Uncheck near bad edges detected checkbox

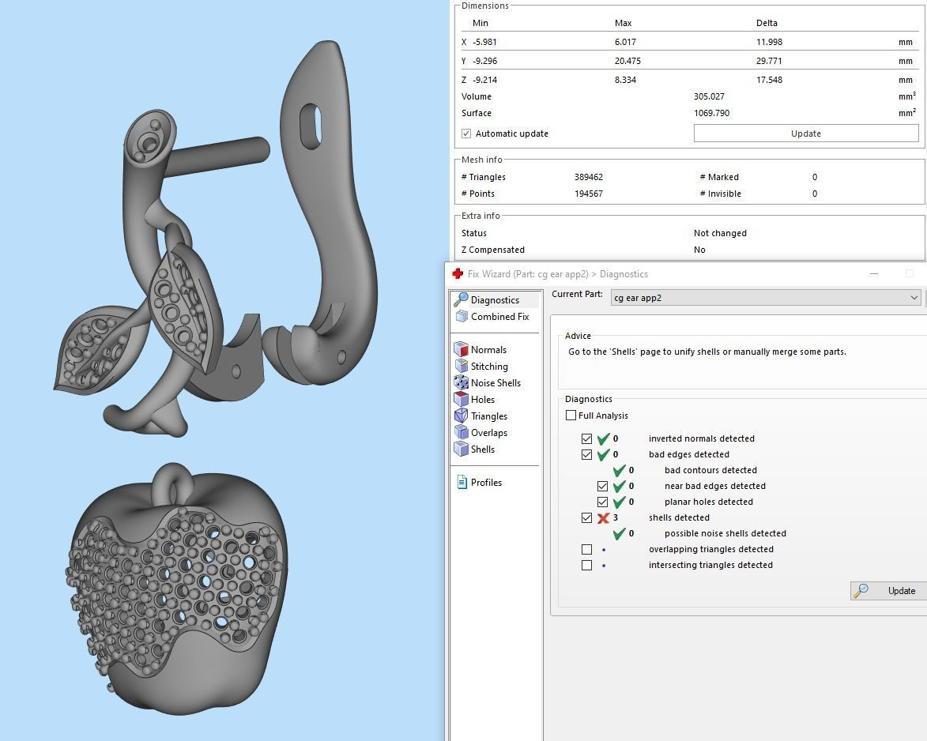(x=602, y=487)
